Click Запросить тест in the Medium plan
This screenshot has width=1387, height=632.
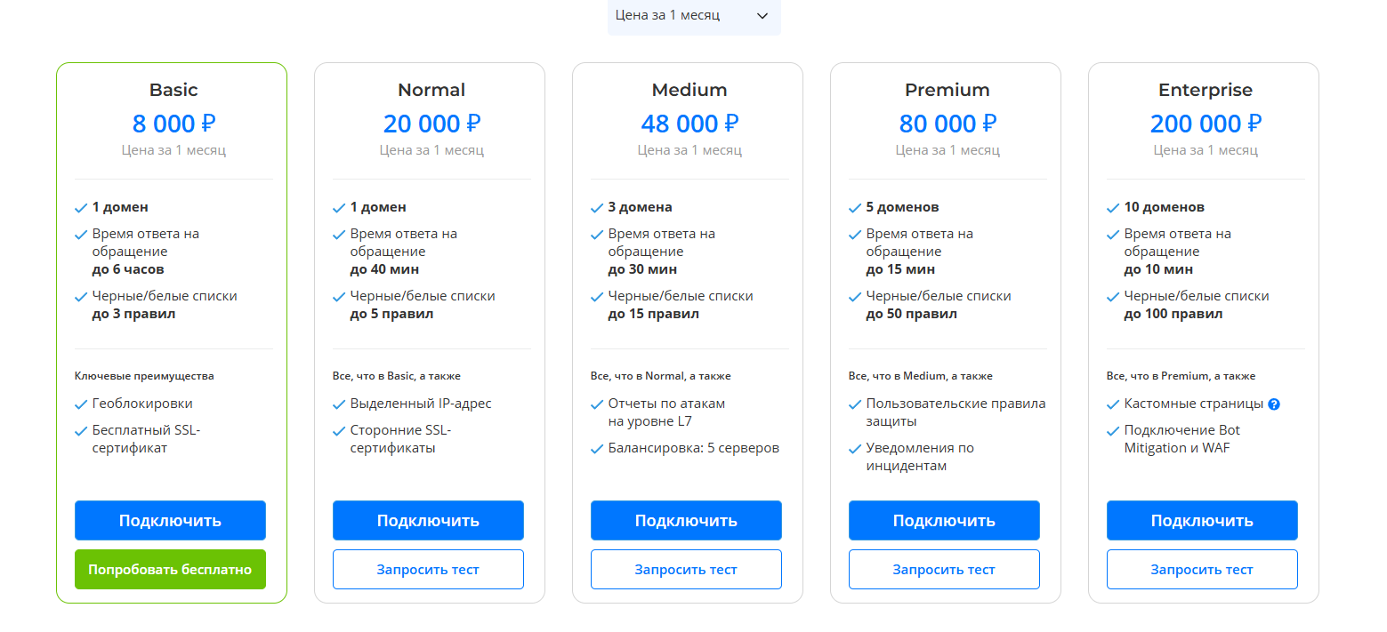click(x=686, y=569)
